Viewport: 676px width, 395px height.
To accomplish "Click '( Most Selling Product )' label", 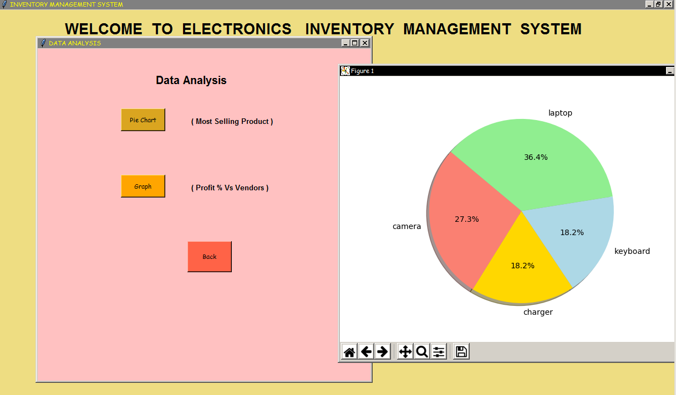I will coord(232,122).
